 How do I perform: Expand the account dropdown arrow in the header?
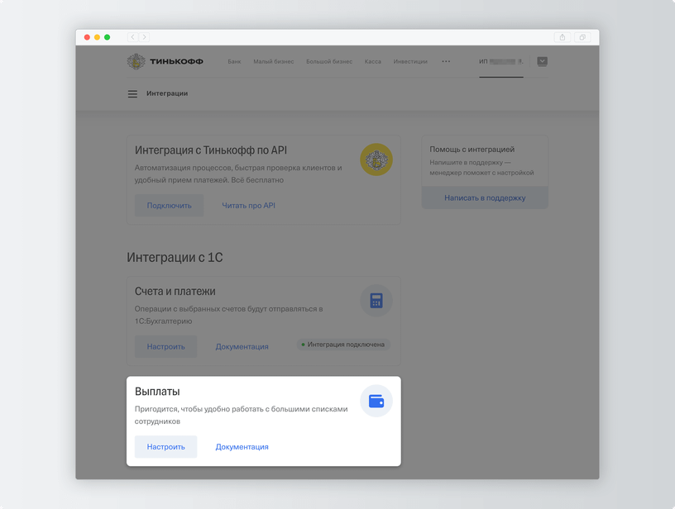[543, 61]
